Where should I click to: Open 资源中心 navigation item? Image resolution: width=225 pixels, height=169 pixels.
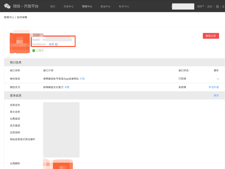(69, 6)
